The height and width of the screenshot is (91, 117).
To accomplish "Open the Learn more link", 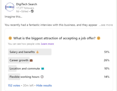I will pos(48,44).
